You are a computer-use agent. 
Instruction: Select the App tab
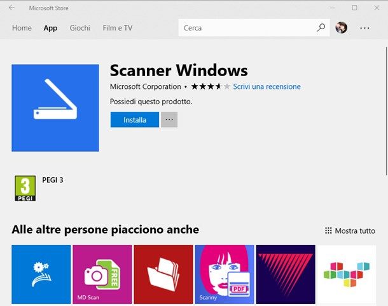pyautogui.click(x=50, y=28)
